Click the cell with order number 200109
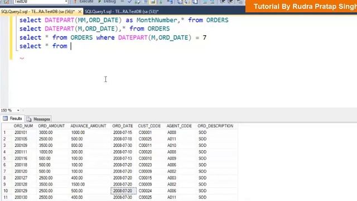This screenshot has width=357, height=201. [x=21, y=145]
